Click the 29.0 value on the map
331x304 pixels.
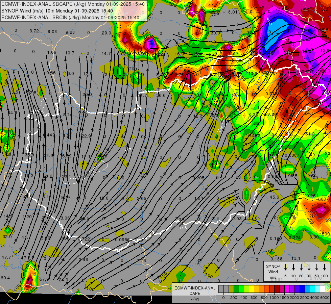click(x=107, y=33)
